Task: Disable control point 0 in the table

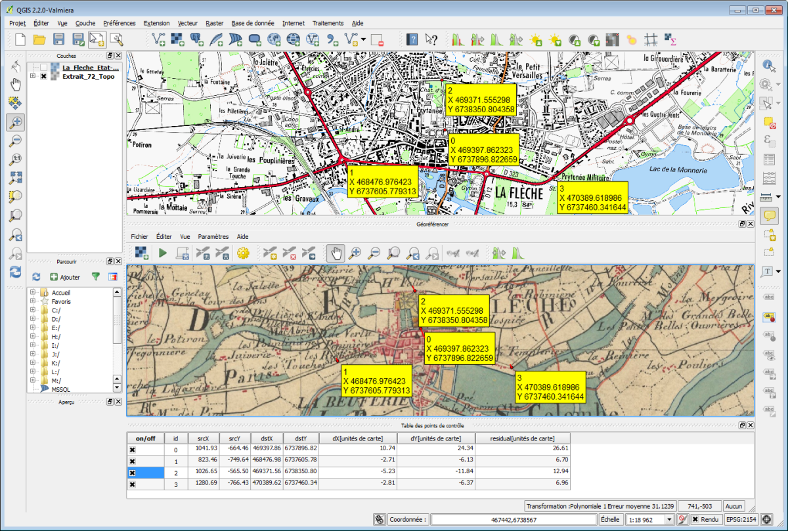Action: 132,449
